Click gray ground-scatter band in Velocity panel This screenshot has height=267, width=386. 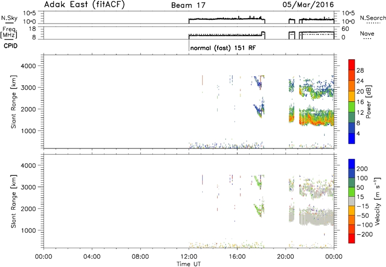click(x=317, y=216)
